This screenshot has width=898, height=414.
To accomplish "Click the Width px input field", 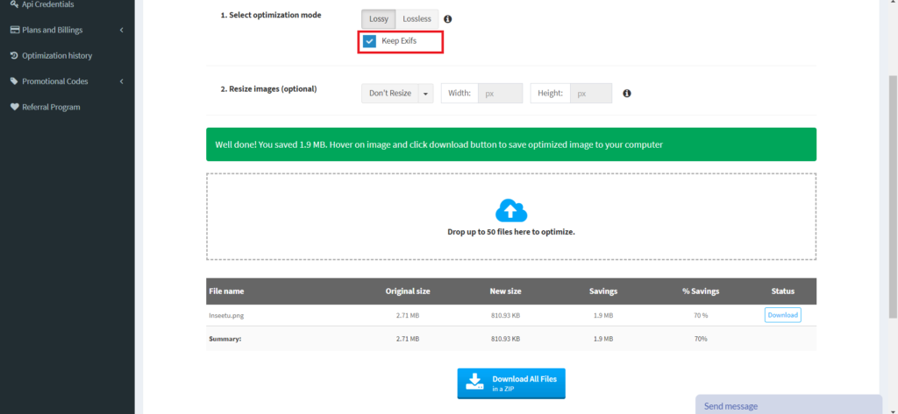I will pos(500,93).
